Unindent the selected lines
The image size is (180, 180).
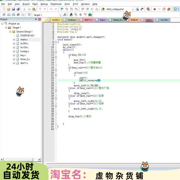point(87,9)
